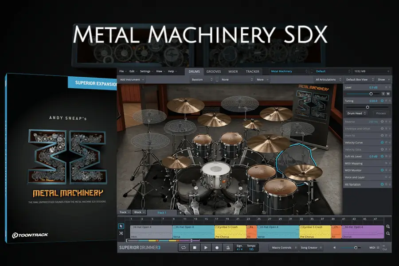Select the arrow pointer tool beside the timeline

121,226
